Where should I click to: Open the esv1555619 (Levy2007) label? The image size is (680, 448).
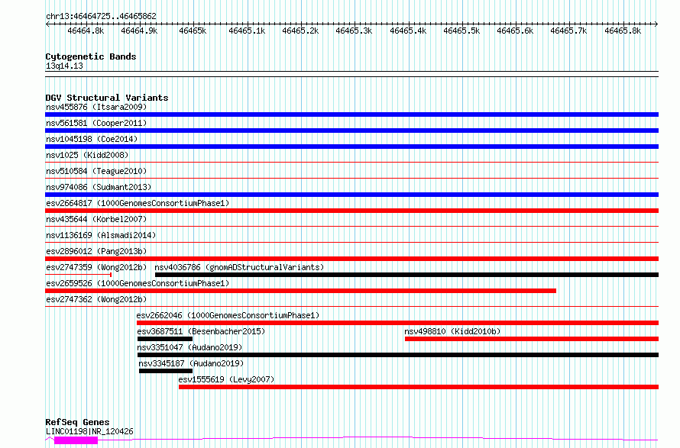[226, 379]
